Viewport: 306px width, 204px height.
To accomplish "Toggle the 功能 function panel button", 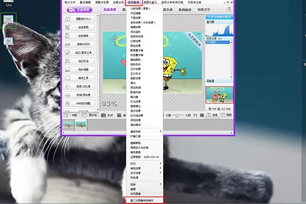I will pyautogui.click(x=71, y=116).
